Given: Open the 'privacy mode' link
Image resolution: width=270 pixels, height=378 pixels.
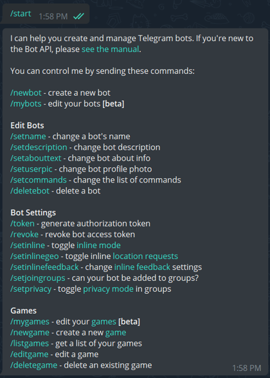Looking at the screenshot, I should tap(108, 289).
